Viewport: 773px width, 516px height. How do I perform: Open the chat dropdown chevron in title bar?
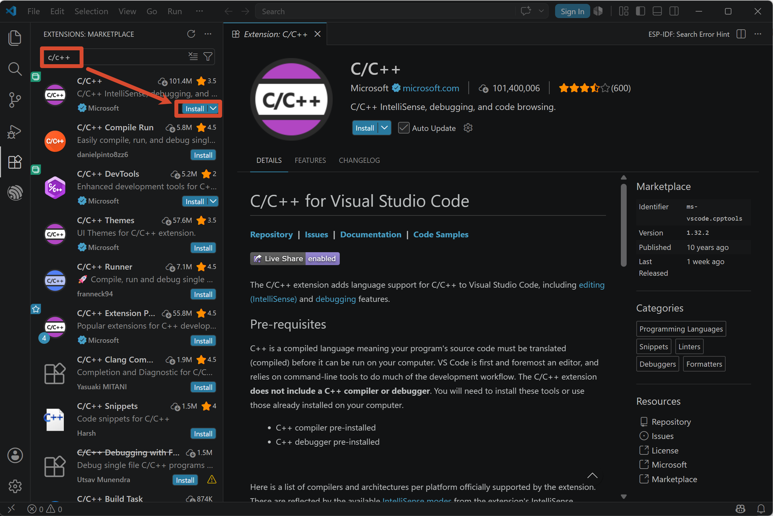541,11
